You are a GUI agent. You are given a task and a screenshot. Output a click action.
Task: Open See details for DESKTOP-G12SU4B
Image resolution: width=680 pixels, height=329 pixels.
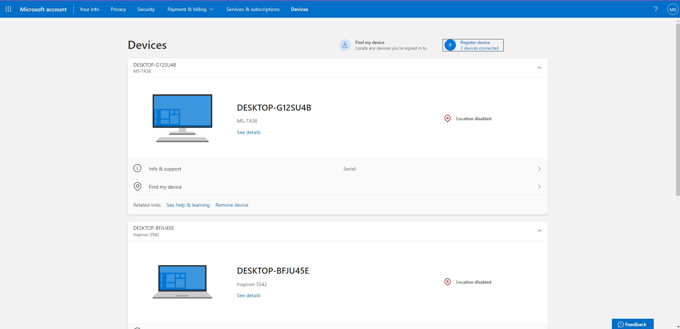(x=249, y=132)
